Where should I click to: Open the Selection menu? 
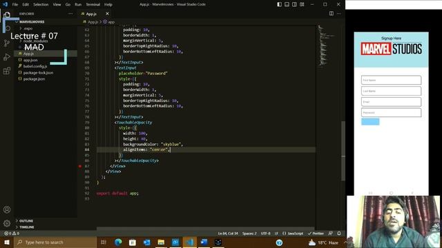[x=41, y=5]
